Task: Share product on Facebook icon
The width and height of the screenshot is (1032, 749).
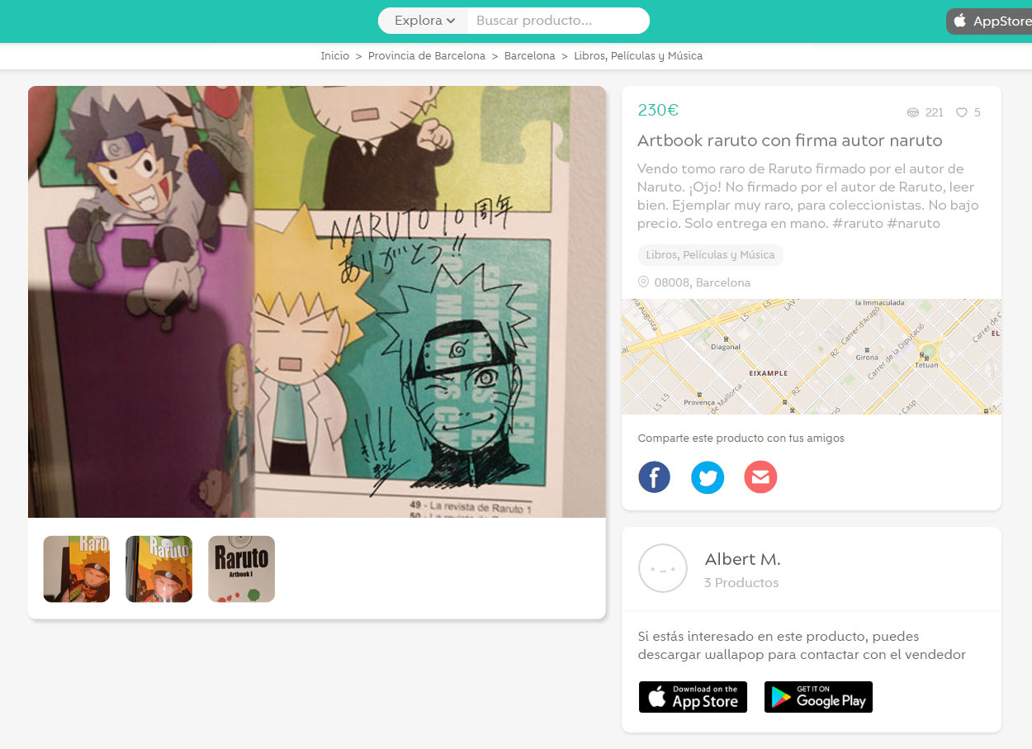Action: coord(654,477)
